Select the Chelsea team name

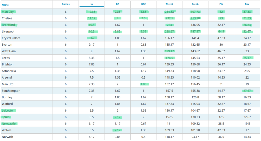[x=7, y=18]
